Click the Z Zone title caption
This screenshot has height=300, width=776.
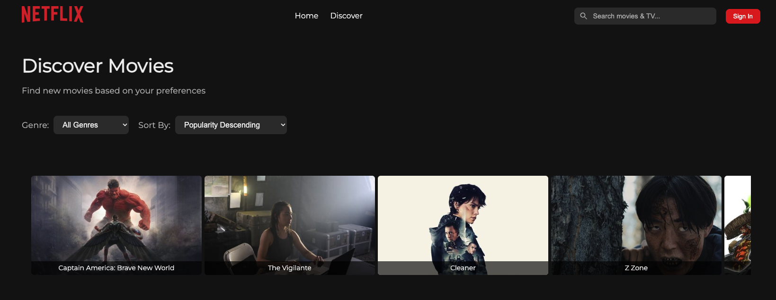tap(636, 268)
